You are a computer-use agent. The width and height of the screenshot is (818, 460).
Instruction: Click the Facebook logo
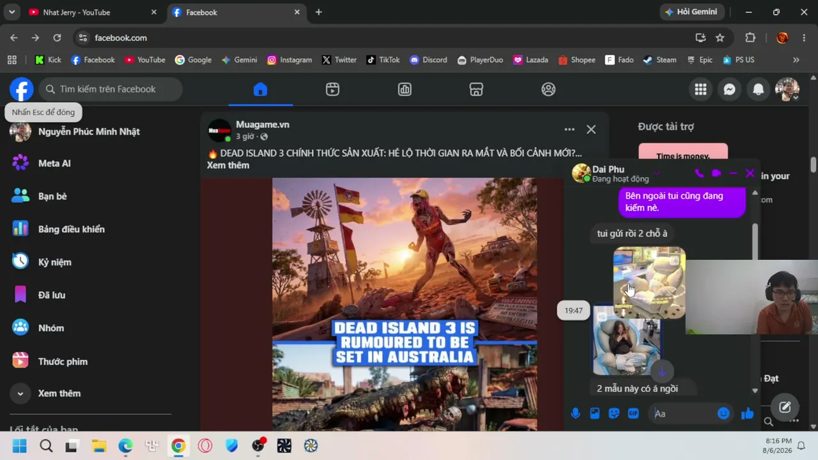(21, 89)
